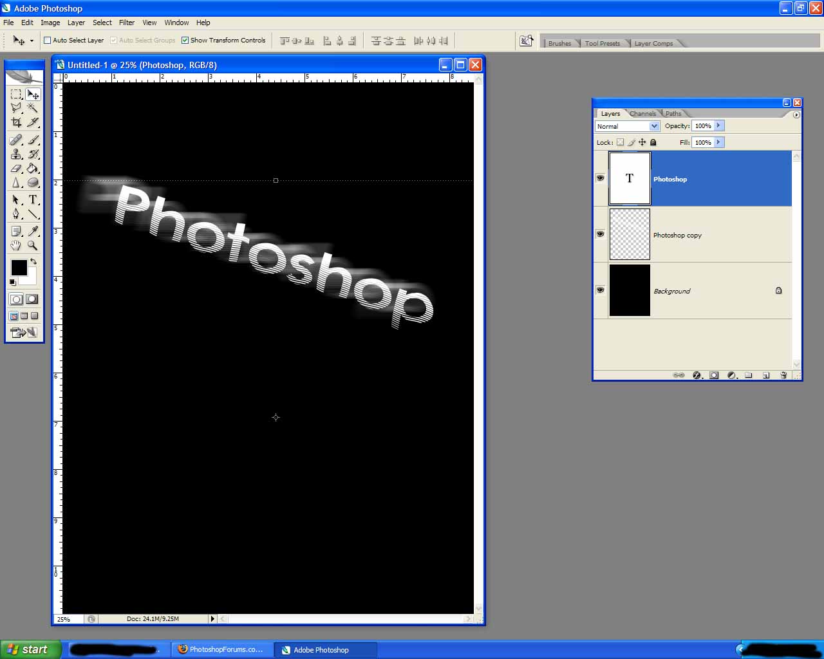Viewport: 824px width, 659px height.
Task: Expand the Opacity slider arrow
Action: pos(718,125)
